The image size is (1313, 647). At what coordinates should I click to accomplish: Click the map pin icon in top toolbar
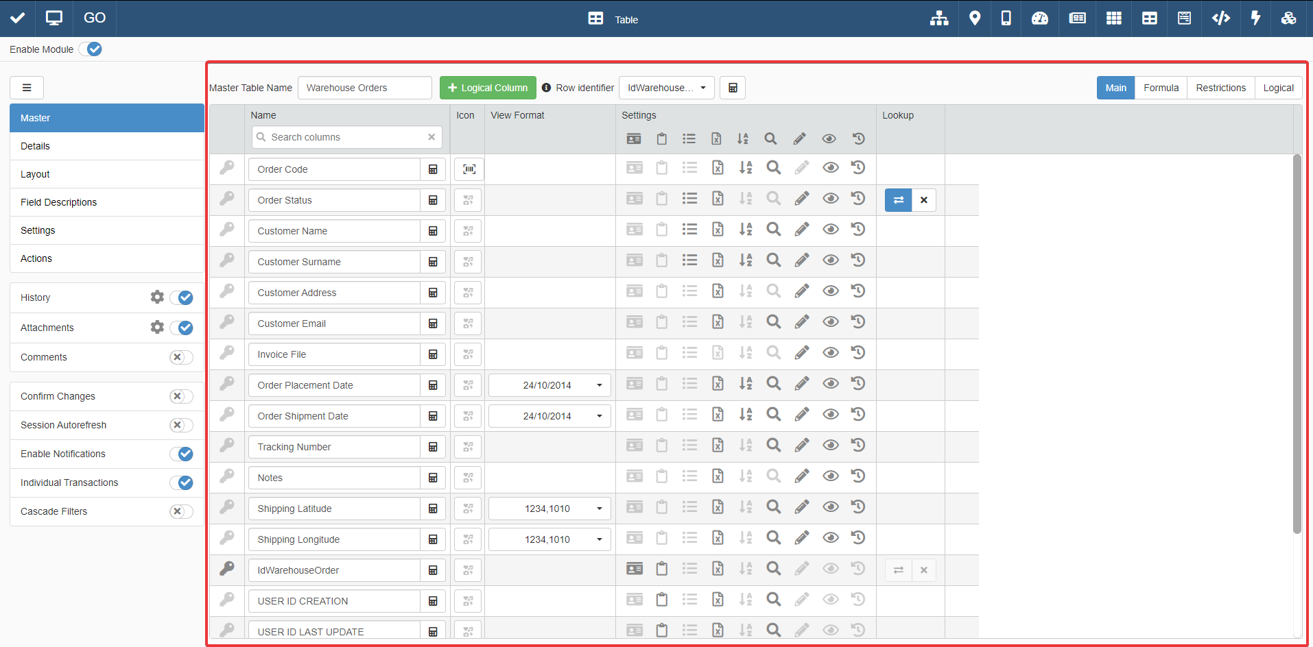tap(974, 19)
